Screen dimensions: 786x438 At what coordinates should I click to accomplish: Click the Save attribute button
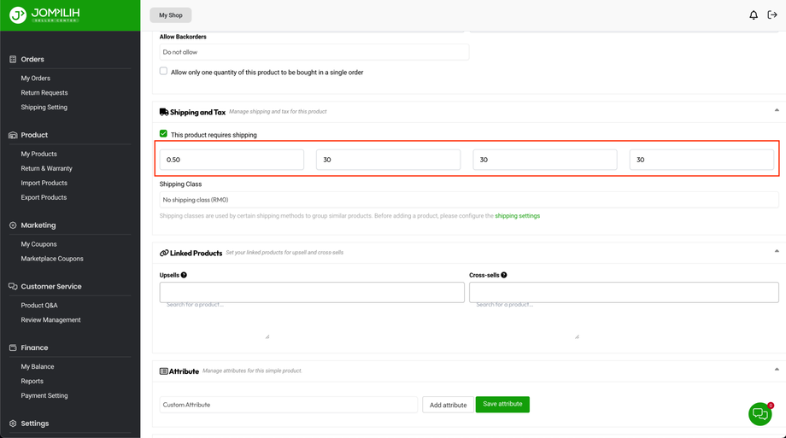coord(502,404)
